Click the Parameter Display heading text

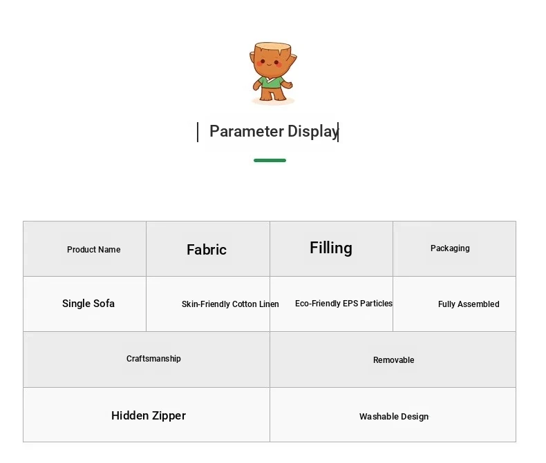click(273, 131)
